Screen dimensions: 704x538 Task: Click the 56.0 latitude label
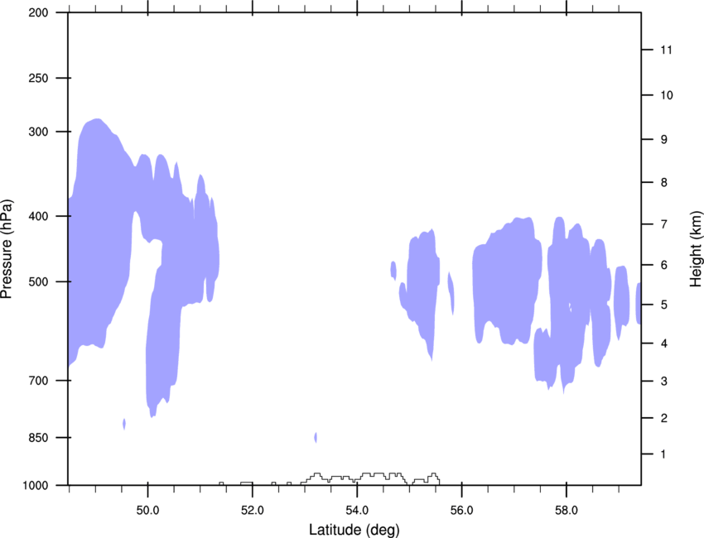pyautogui.click(x=461, y=511)
